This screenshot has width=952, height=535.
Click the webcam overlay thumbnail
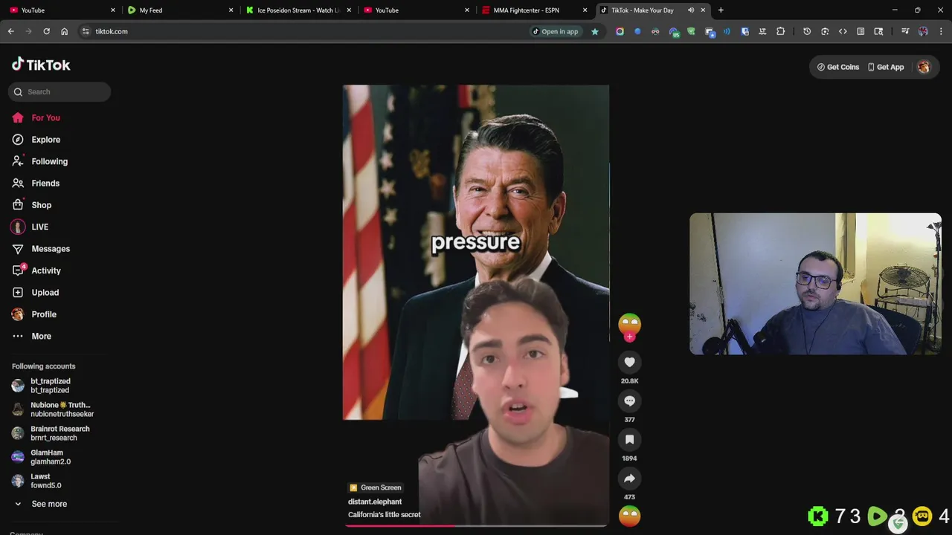point(815,284)
